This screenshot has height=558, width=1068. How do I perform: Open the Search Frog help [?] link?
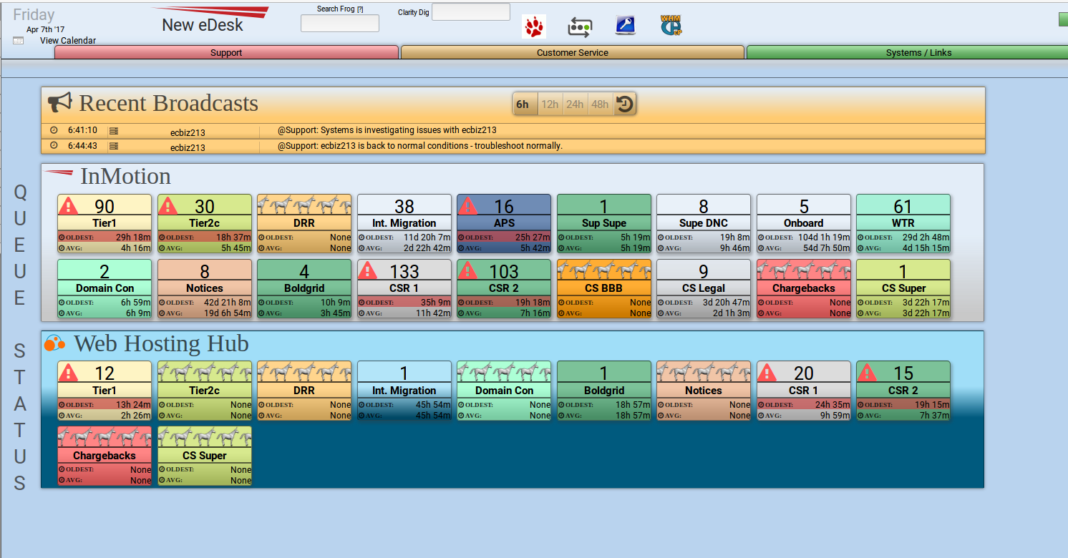(x=360, y=9)
